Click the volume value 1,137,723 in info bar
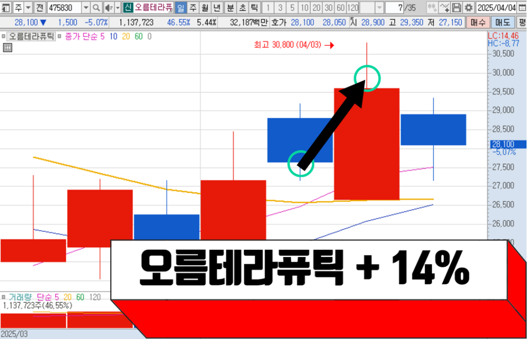 pyautogui.click(x=136, y=23)
